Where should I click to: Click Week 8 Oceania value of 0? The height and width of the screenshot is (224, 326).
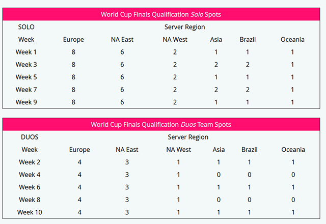(x=293, y=200)
